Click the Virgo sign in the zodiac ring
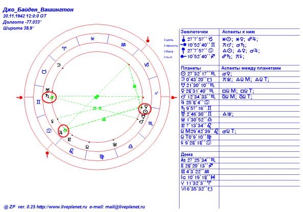This screenshot has height=212, width=303. (x=102, y=156)
